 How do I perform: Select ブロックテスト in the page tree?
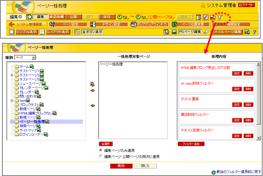[29, 105]
